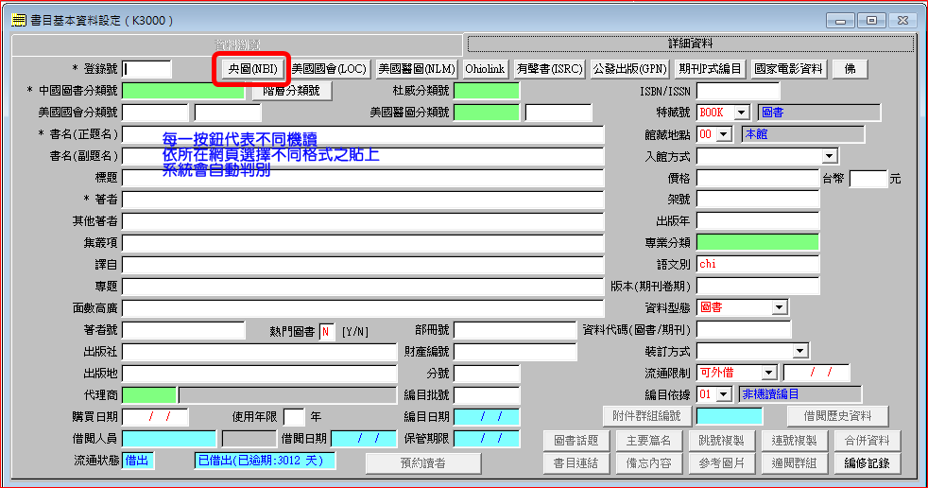Click the 熱門圖書 Y/N field
The image size is (928, 488).
327,332
